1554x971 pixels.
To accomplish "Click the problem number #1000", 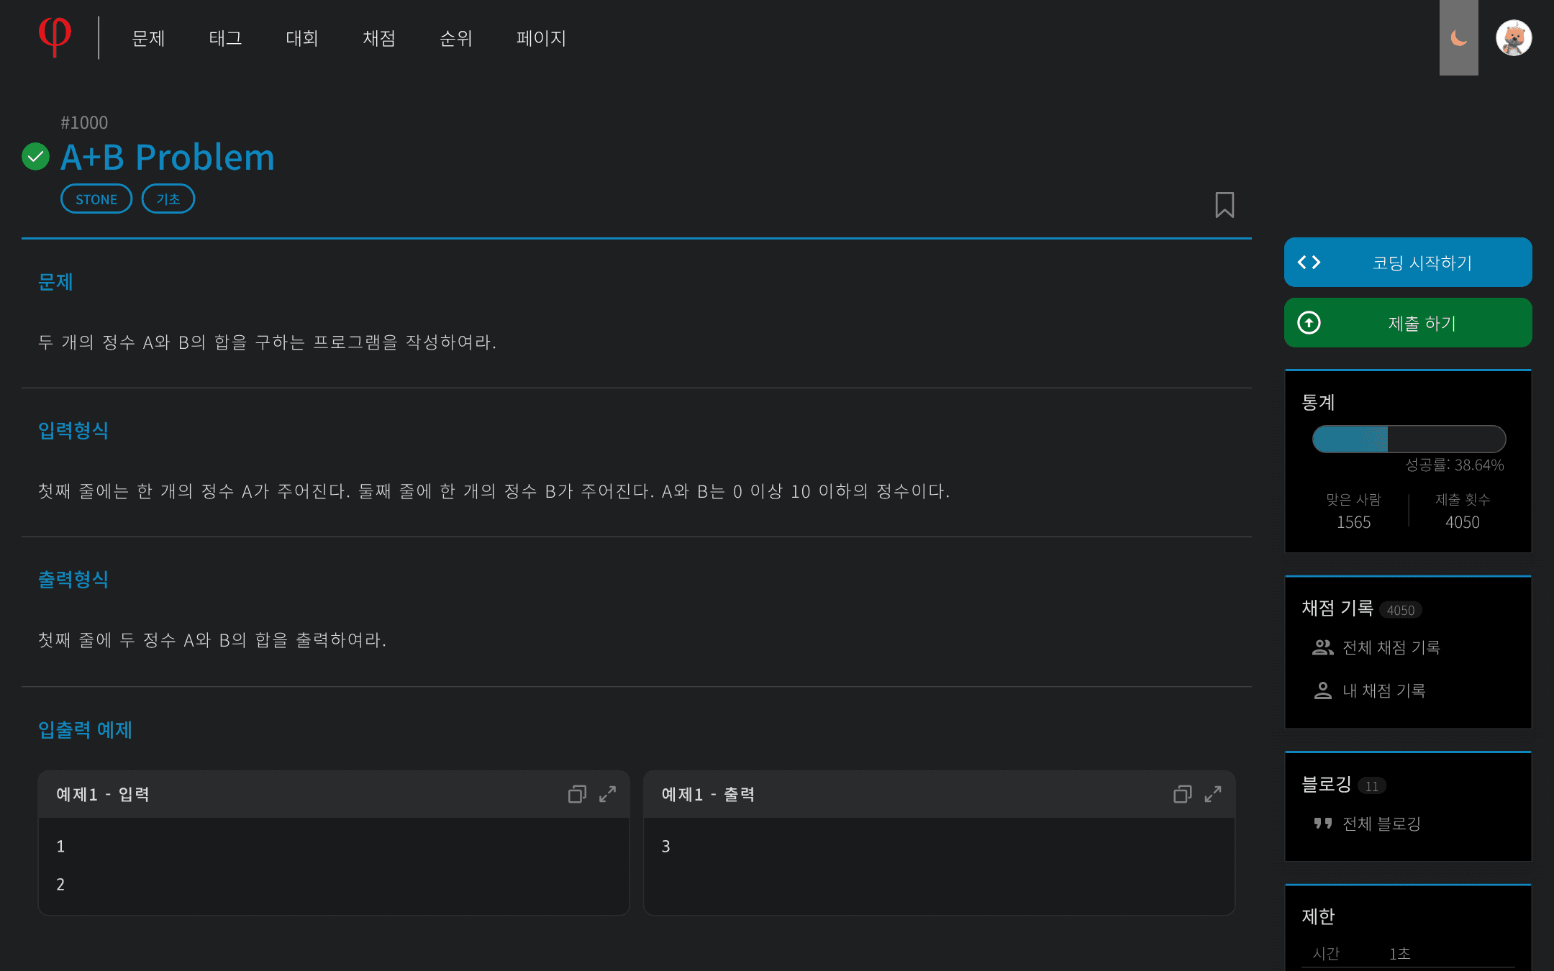I will pyautogui.click(x=84, y=123).
